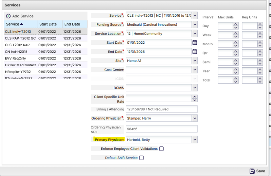Click the End Date input field
Screen dimensions: 271x176
pos(159,52)
